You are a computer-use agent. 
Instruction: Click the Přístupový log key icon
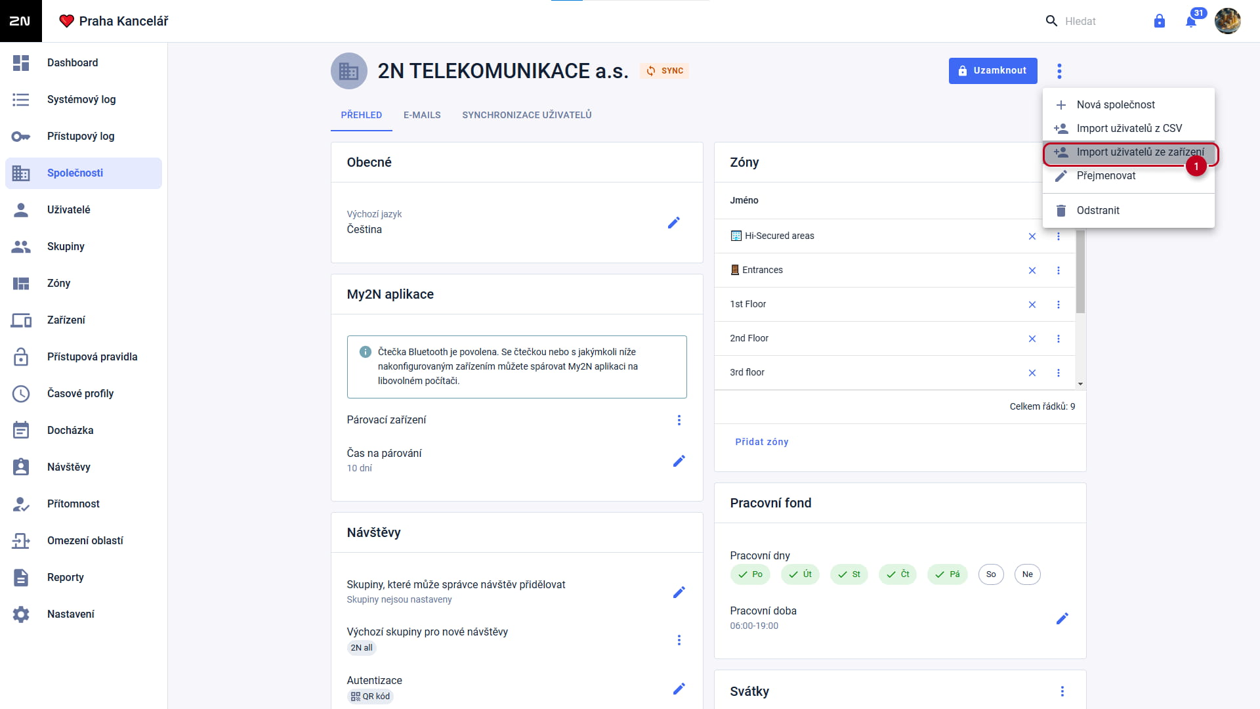pyautogui.click(x=21, y=137)
